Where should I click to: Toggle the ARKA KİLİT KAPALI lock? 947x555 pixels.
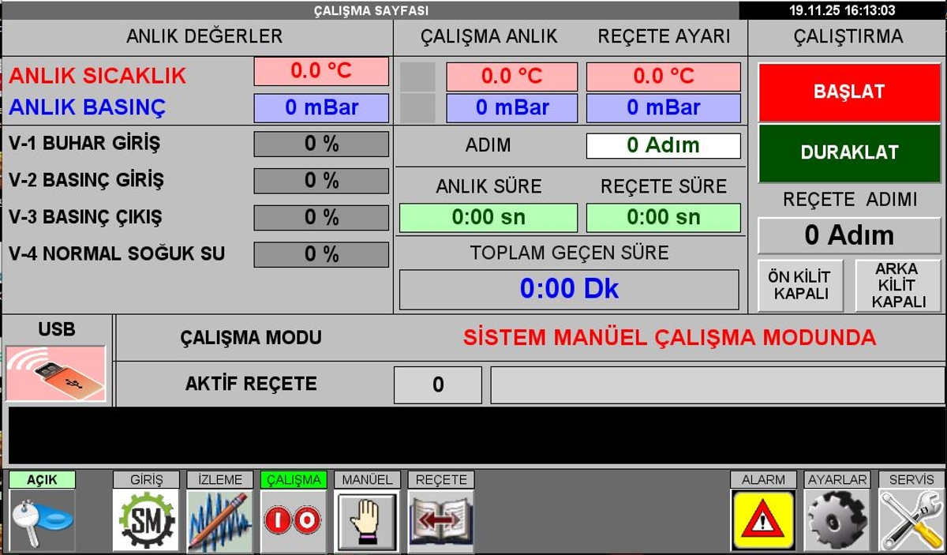coord(898,285)
